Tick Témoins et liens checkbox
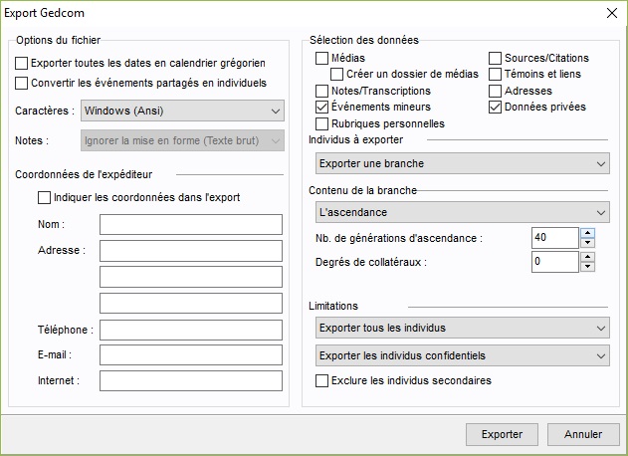 click(x=495, y=74)
